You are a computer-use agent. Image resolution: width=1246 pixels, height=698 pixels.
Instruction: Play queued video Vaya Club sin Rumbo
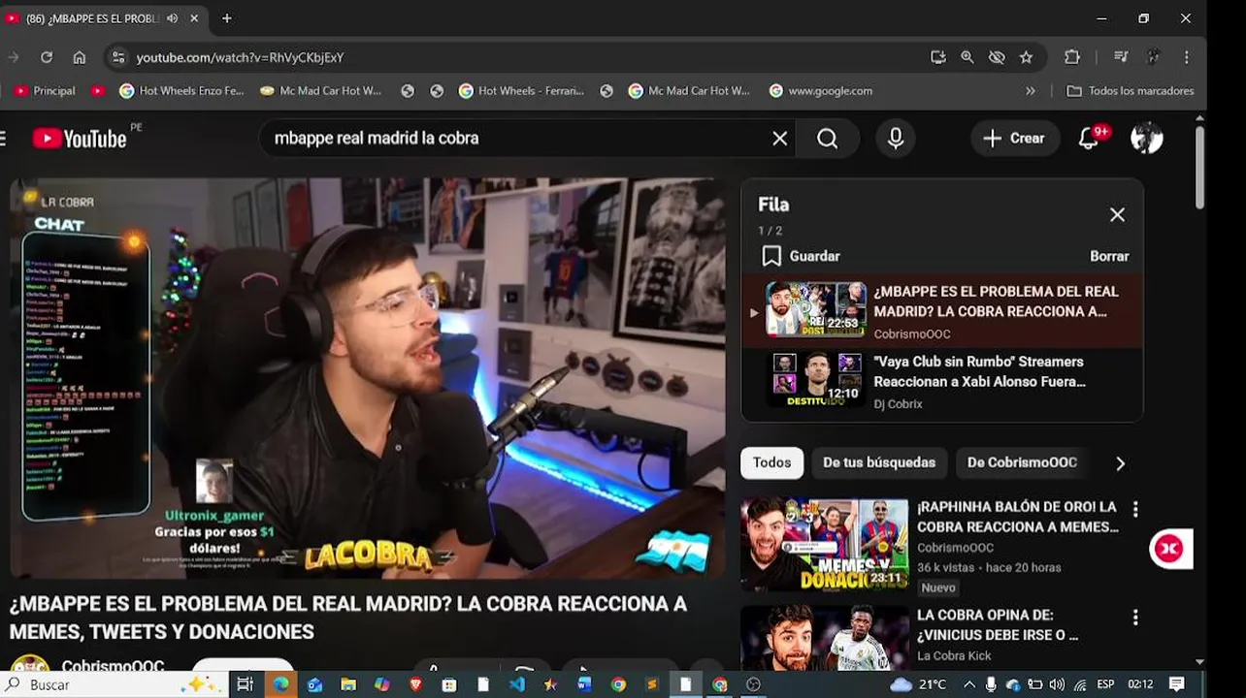pos(942,382)
